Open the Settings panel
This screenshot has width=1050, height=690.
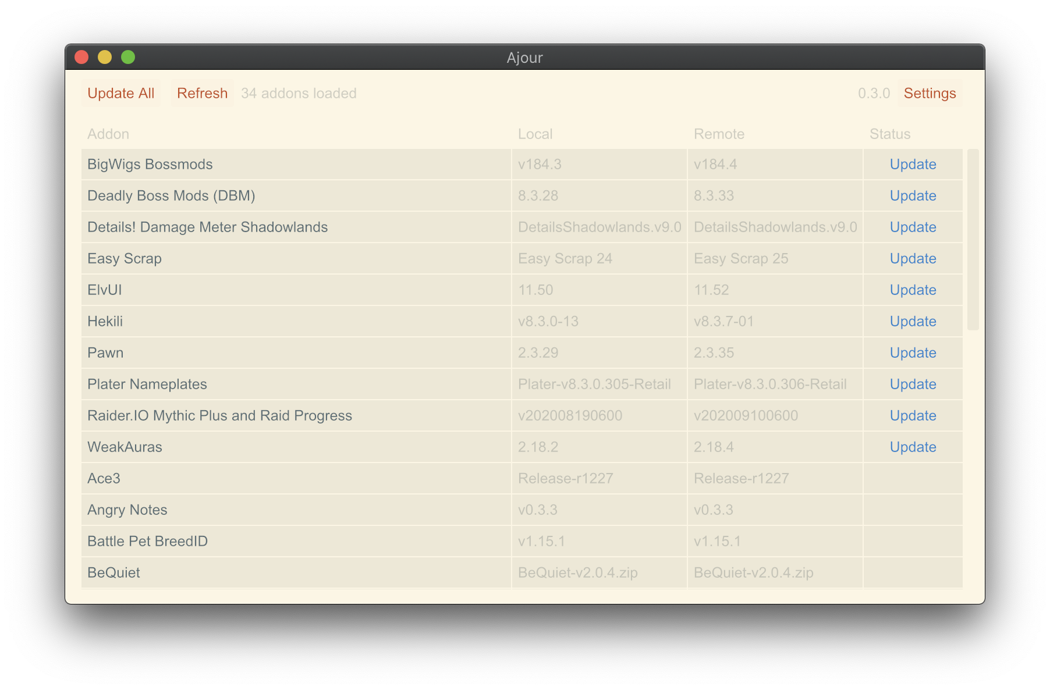930,93
